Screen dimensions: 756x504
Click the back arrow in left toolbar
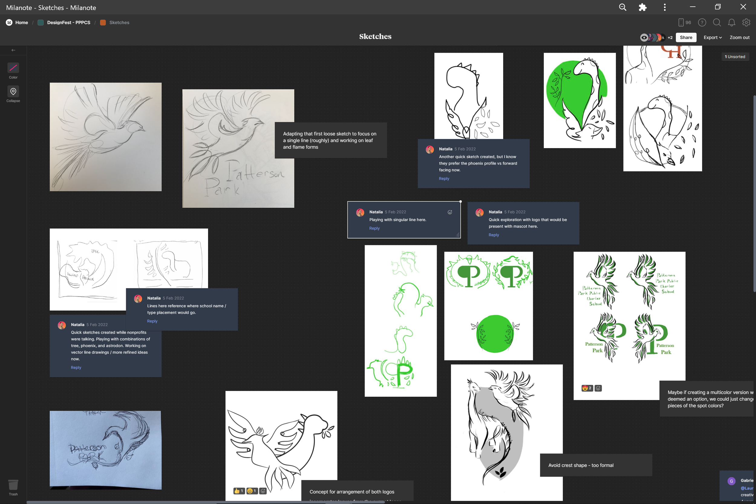tap(13, 50)
